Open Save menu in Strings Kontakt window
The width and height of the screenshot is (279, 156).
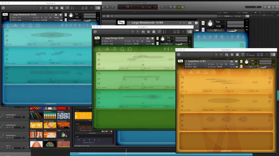click(x=143, y=32)
